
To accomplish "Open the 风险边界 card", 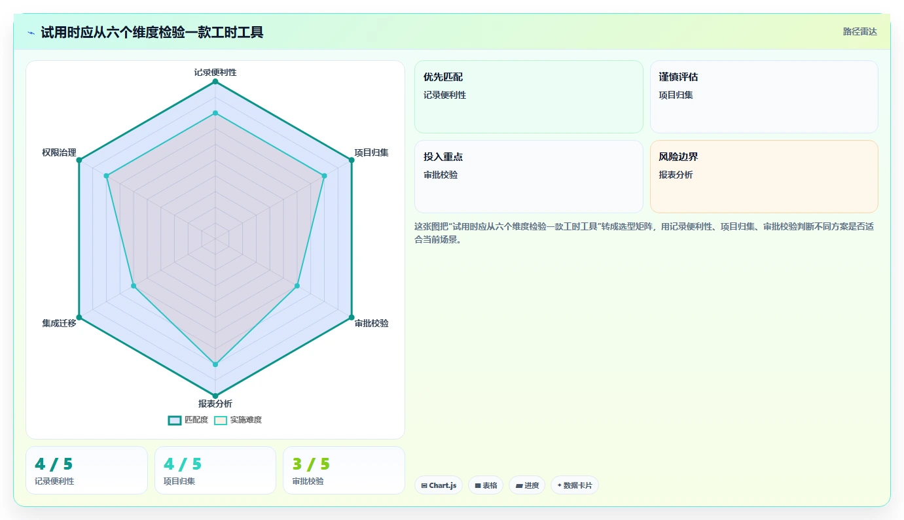I will 764,177.
